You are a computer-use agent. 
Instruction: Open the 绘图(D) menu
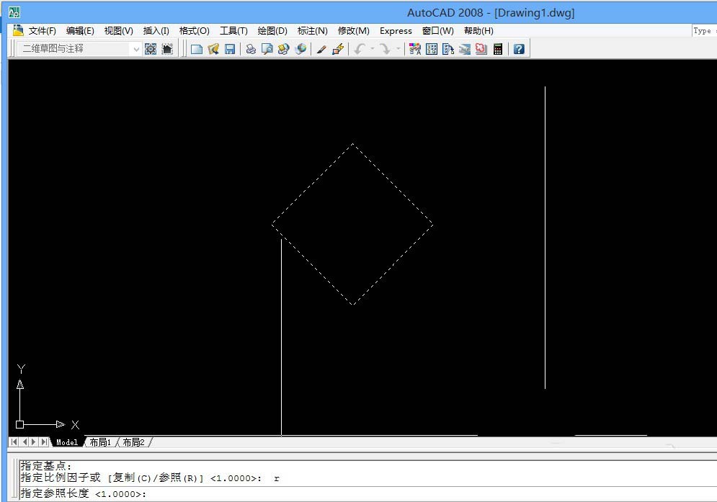click(x=272, y=31)
